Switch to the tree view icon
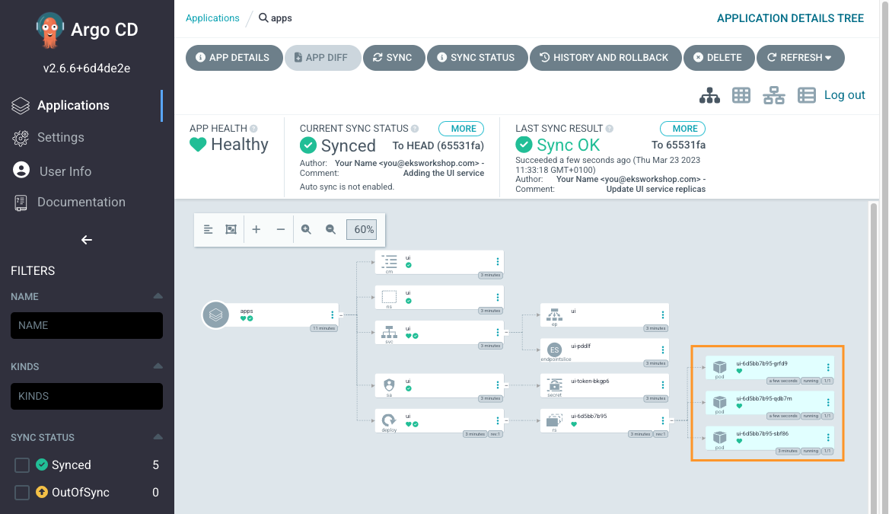This screenshot has height=514, width=889. [709, 95]
